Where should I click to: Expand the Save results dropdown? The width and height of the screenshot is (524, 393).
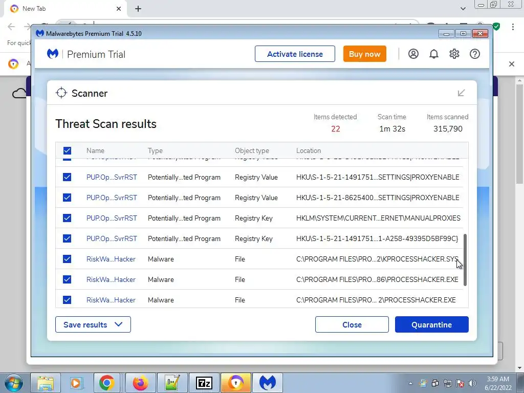click(93, 324)
